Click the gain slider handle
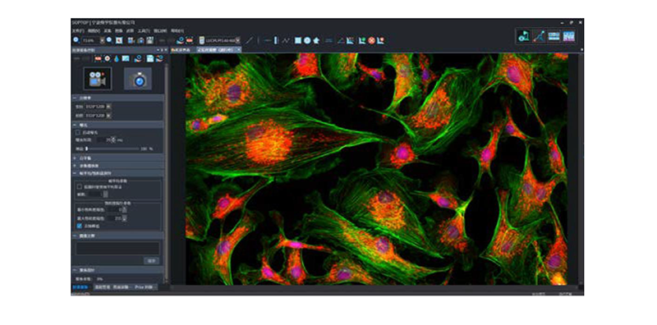 (87, 149)
